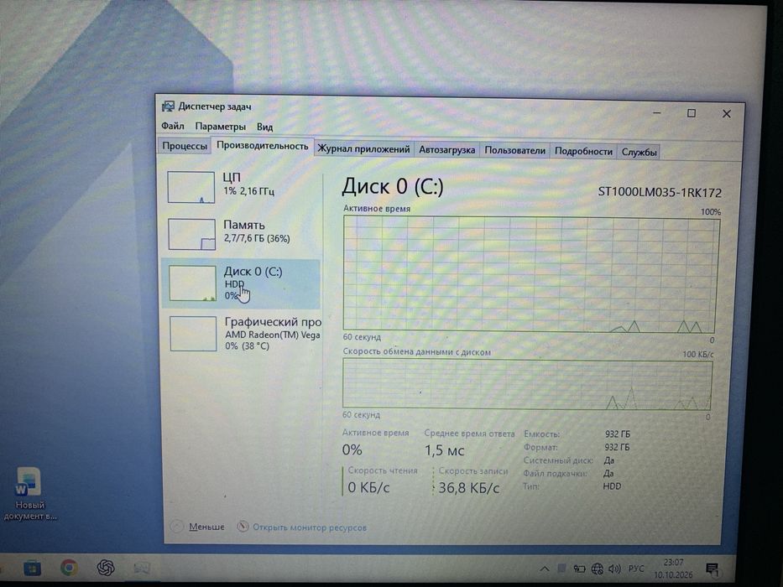Select the Память performance entry

(x=241, y=234)
